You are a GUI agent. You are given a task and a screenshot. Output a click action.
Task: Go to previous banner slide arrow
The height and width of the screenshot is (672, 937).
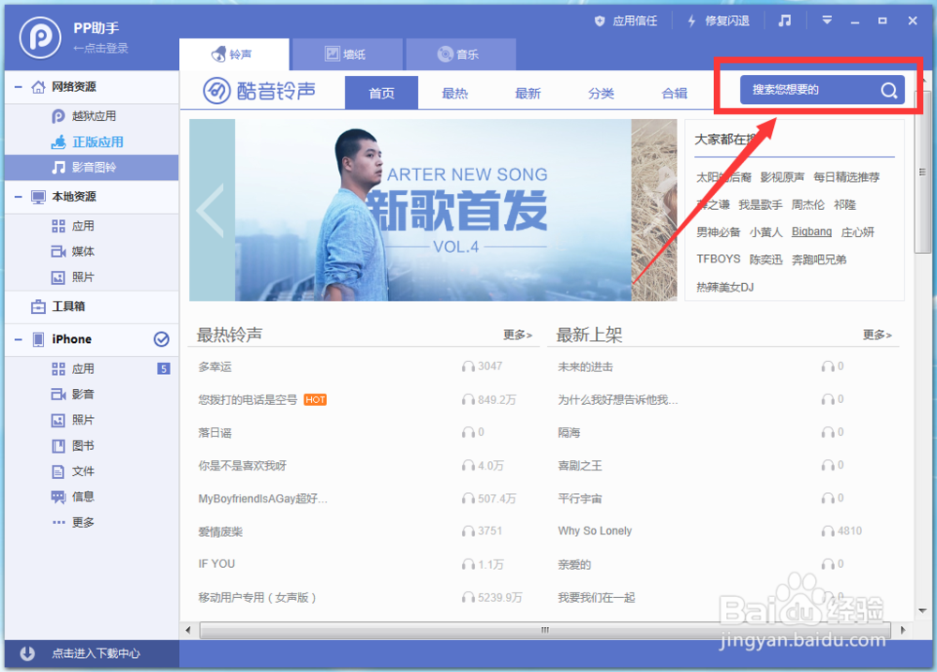tap(211, 211)
